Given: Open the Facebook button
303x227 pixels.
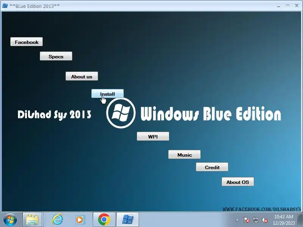Looking at the screenshot, I should coord(27,42).
